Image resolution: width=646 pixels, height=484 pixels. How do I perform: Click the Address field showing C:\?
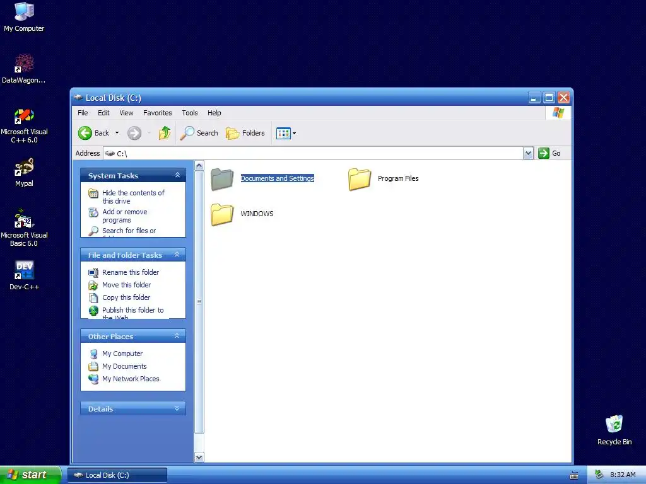[x=313, y=153]
